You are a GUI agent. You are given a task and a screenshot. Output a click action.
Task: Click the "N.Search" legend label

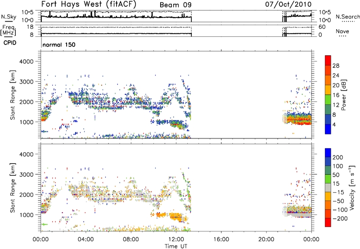[x=347, y=17]
